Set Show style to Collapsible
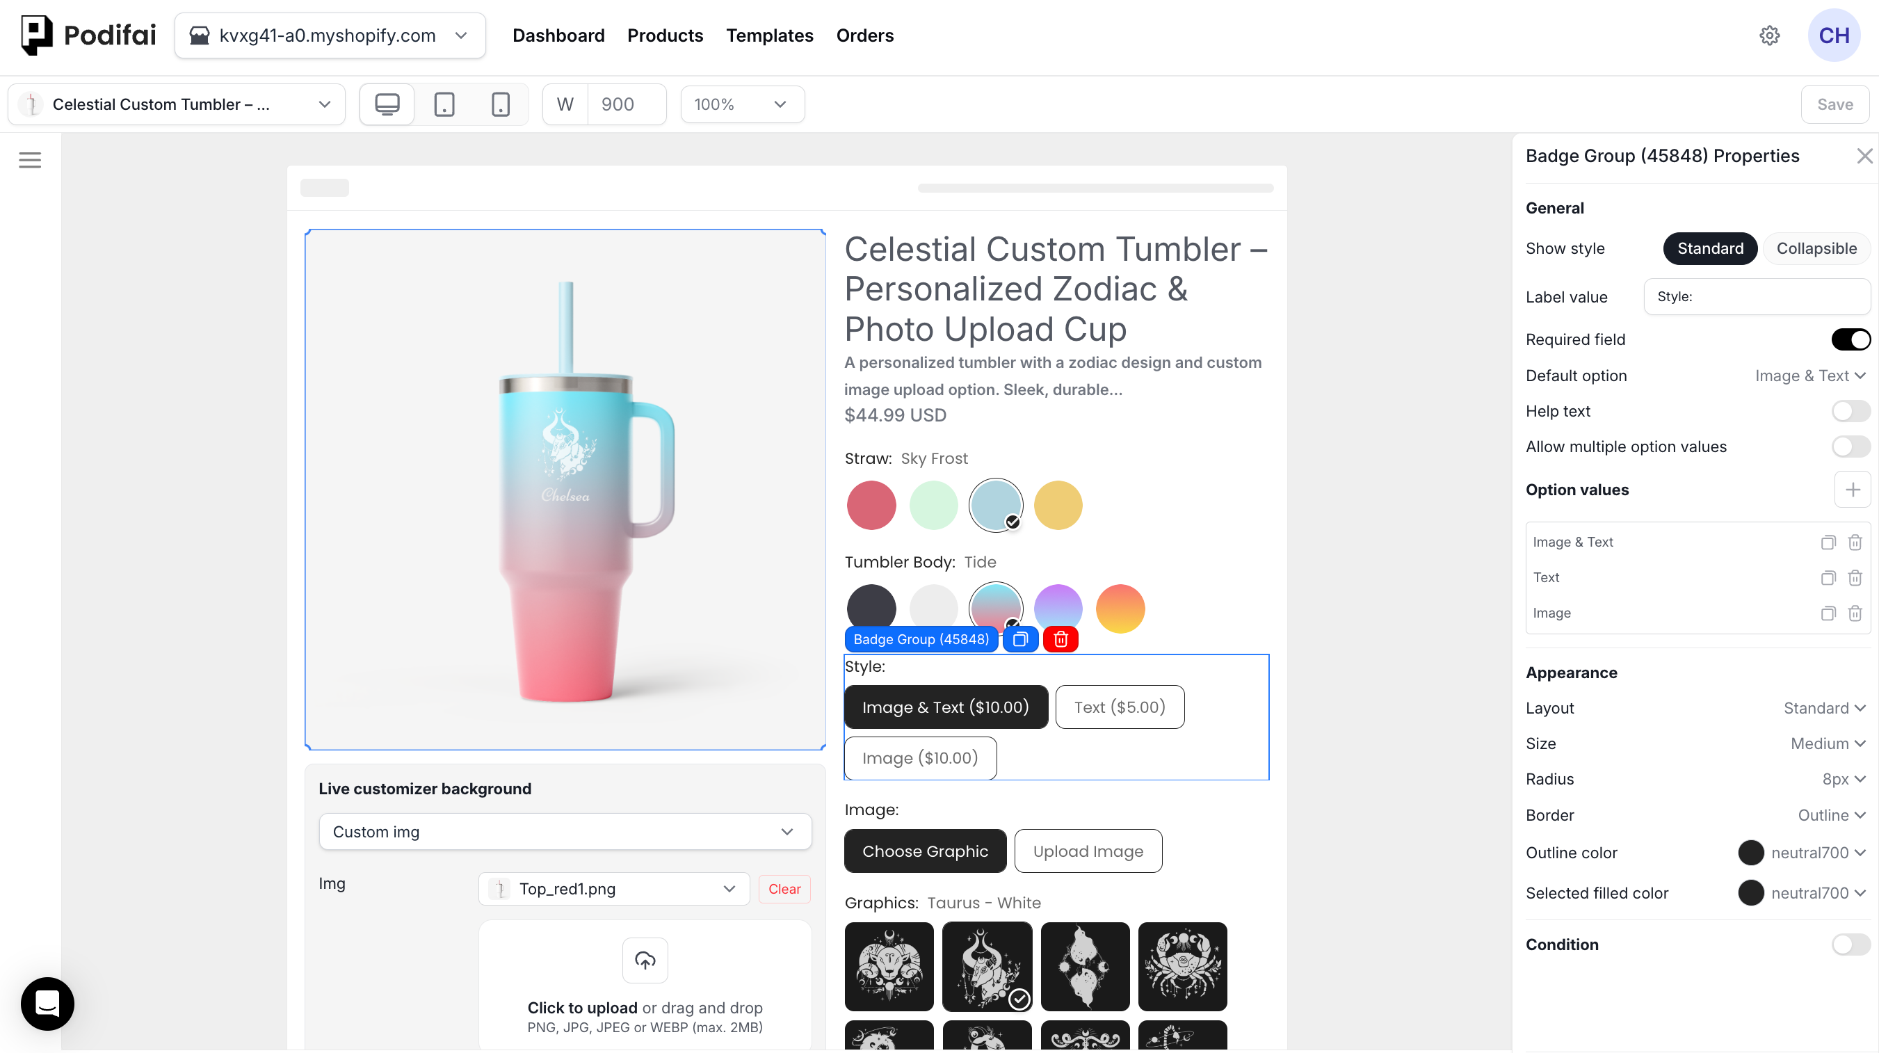1879x1053 pixels. click(1816, 248)
